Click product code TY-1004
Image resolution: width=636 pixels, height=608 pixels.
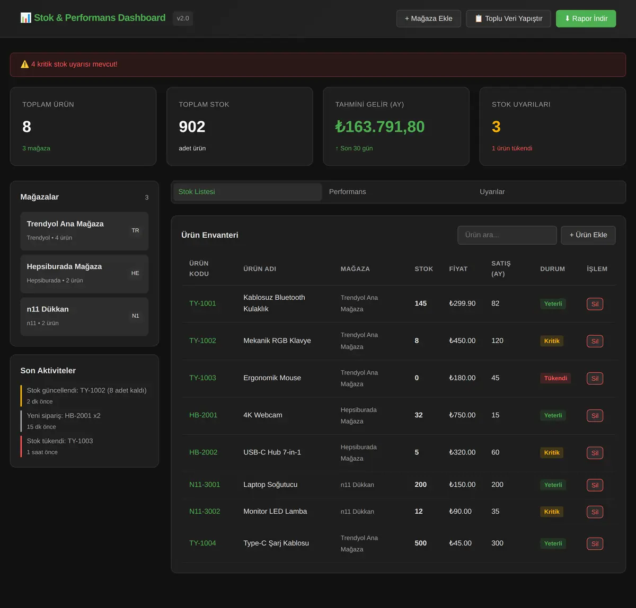pyautogui.click(x=202, y=543)
